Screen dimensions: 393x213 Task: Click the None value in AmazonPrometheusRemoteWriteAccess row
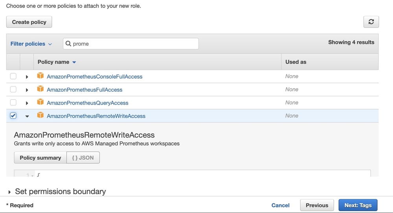[292, 116]
